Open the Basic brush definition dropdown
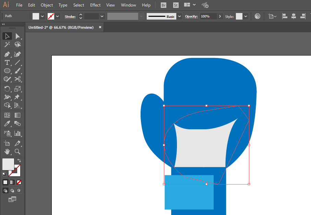Image resolution: width=311 pixels, height=215 pixels. coord(179,16)
